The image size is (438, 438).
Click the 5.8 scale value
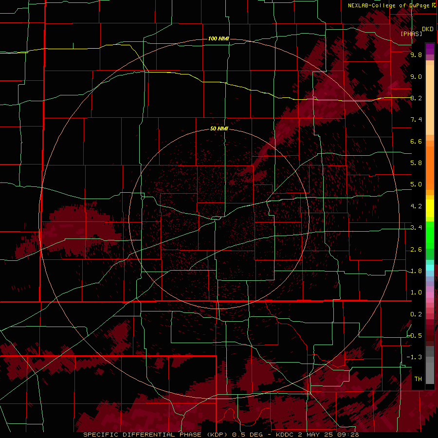[x=416, y=163]
